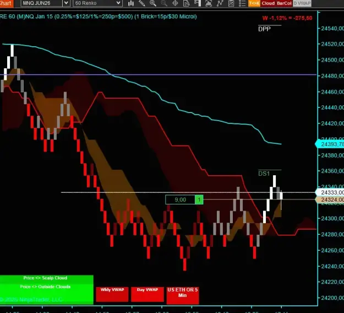Toggle the BarCol button
This screenshot has width=344, height=313.
coord(284,3)
